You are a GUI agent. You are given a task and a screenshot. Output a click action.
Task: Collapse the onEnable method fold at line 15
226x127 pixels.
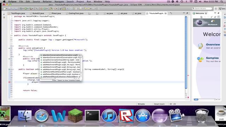click(13, 46)
